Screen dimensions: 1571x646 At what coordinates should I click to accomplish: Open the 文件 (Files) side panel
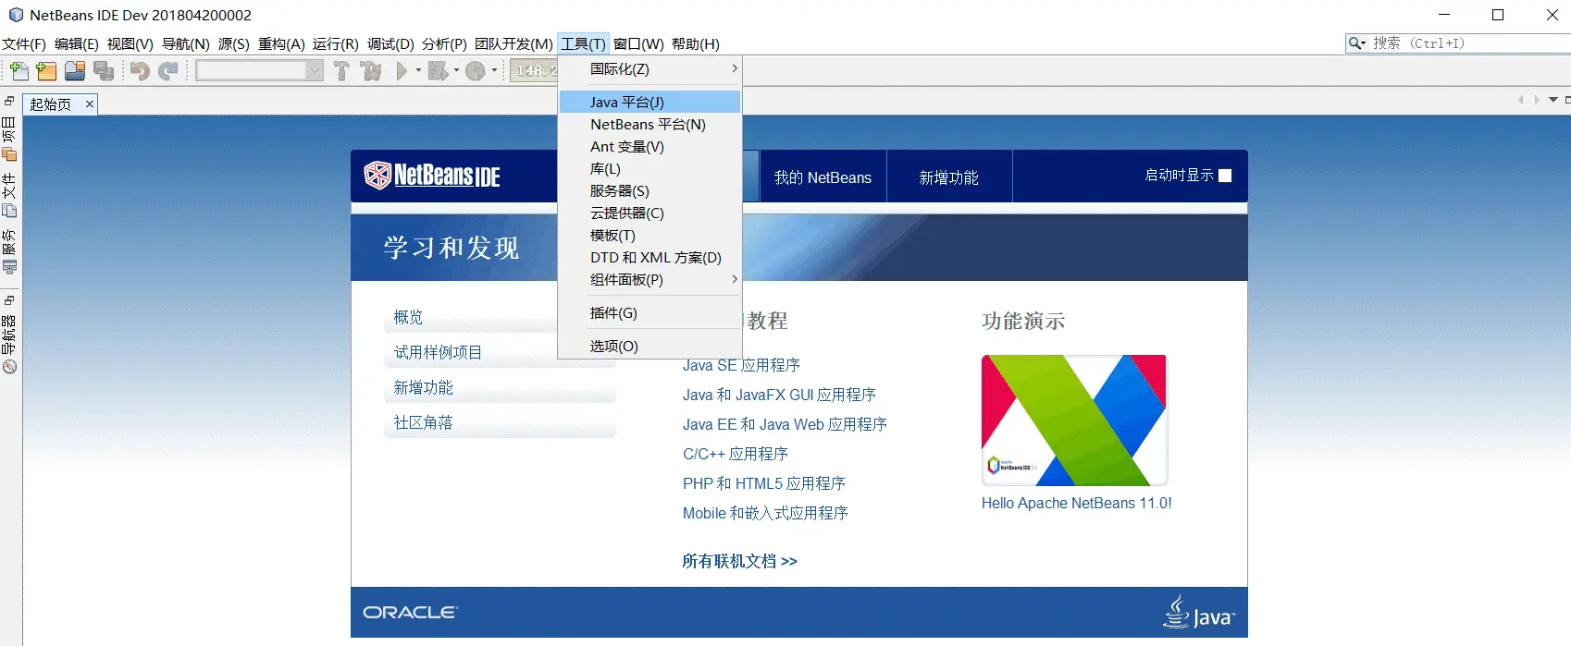coord(9,196)
